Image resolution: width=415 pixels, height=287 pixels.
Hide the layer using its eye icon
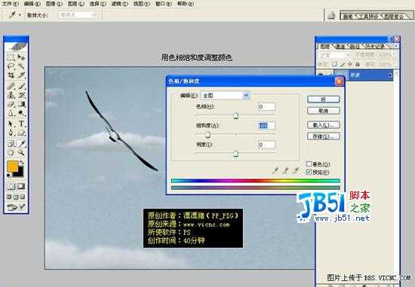coord(321,75)
